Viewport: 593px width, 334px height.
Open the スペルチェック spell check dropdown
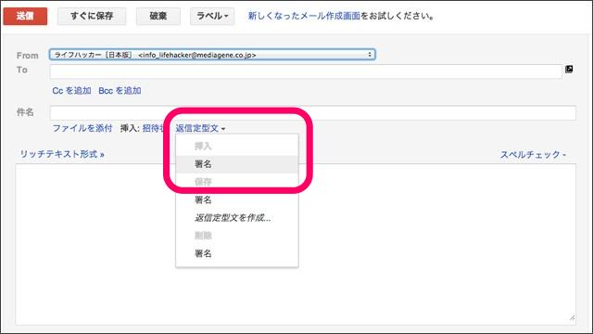coord(533,155)
